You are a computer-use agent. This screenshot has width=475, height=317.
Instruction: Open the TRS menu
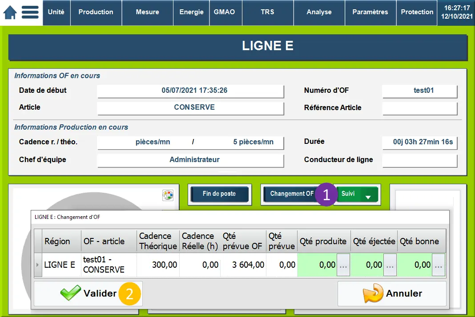tap(268, 12)
